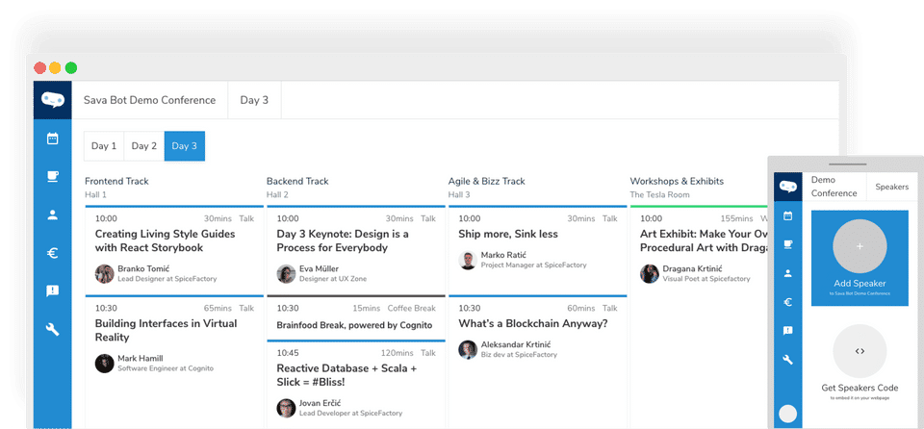Open the What's a Blockchain Anyway session
The height and width of the screenshot is (429, 924).
(x=532, y=323)
